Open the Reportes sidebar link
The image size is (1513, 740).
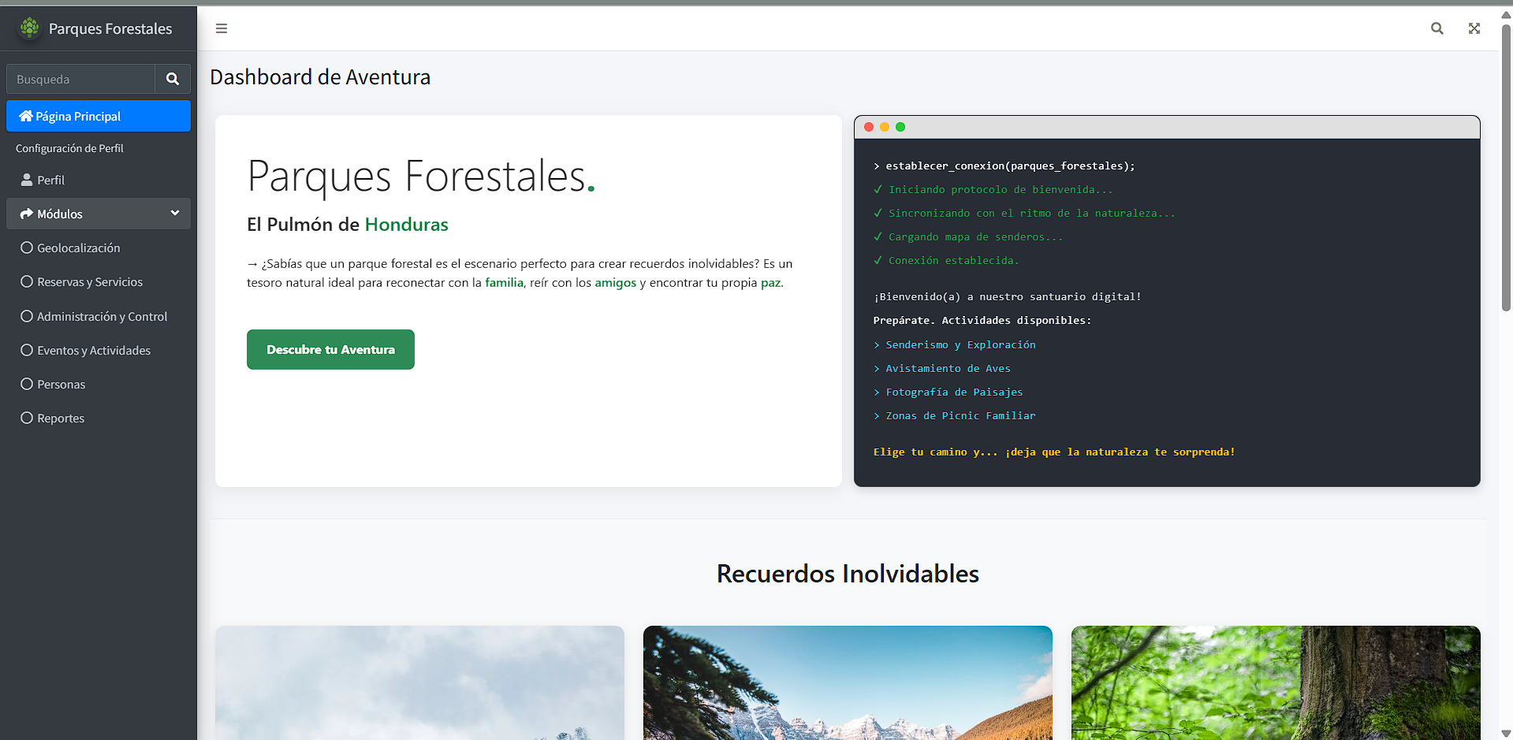61,418
